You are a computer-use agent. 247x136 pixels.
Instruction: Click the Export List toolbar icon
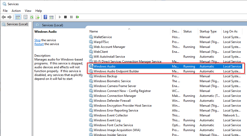click(38, 17)
